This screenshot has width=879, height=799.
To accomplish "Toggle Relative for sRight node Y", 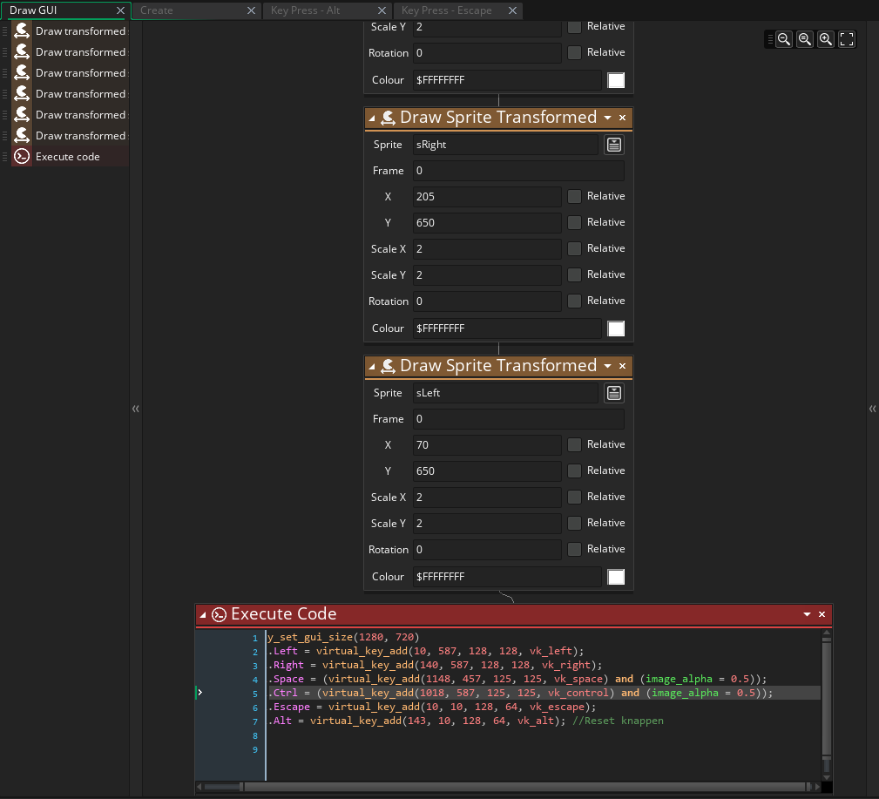I will [x=574, y=222].
